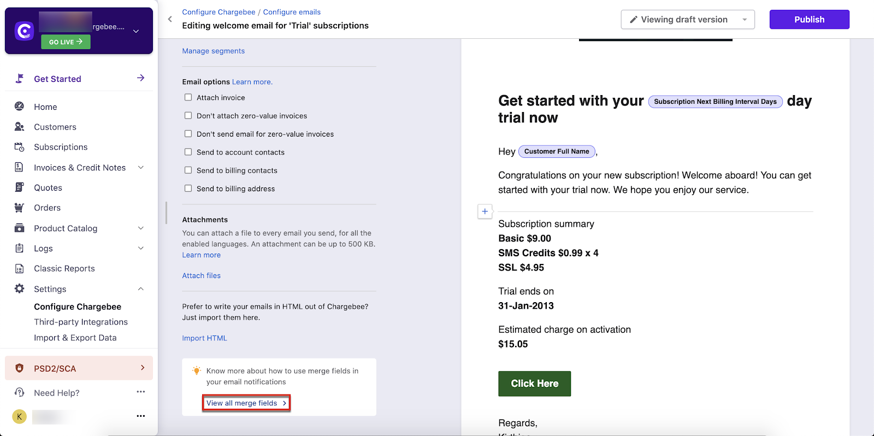The width and height of the screenshot is (874, 436).
Task: Open View all merge fields link
Action: click(x=246, y=403)
